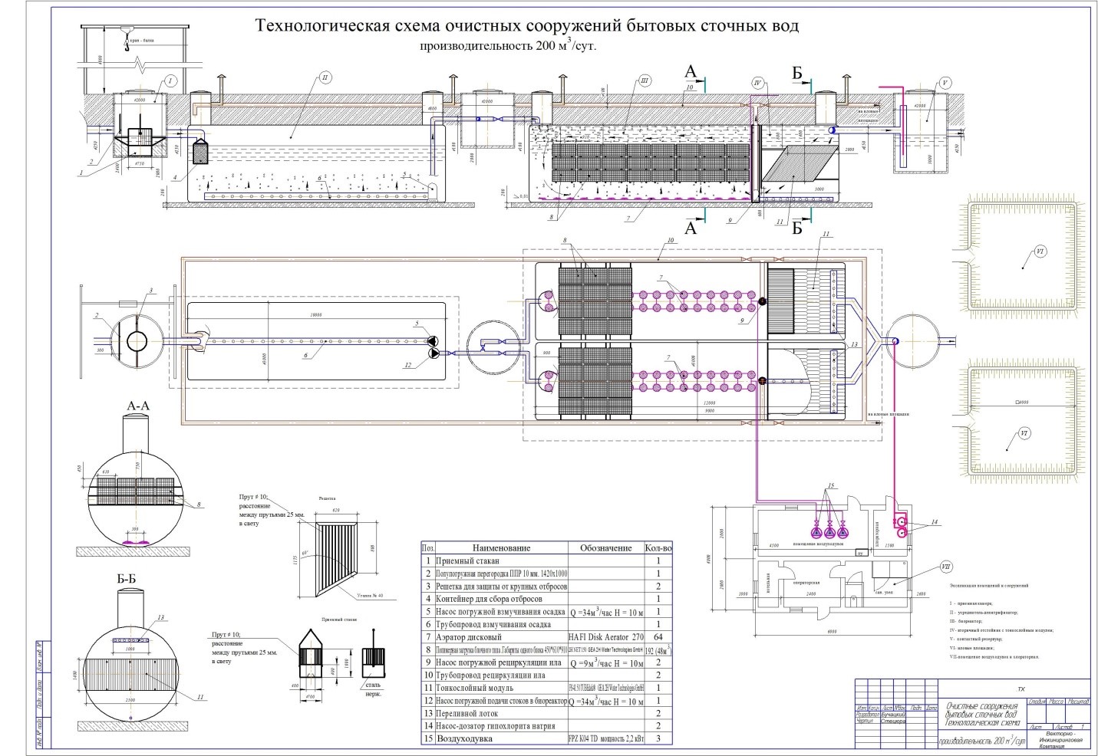Select the 'Обозначение' column header

click(x=605, y=548)
